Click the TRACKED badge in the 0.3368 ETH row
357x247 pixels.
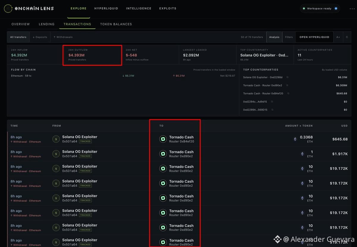pyautogui.click(x=85, y=141)
